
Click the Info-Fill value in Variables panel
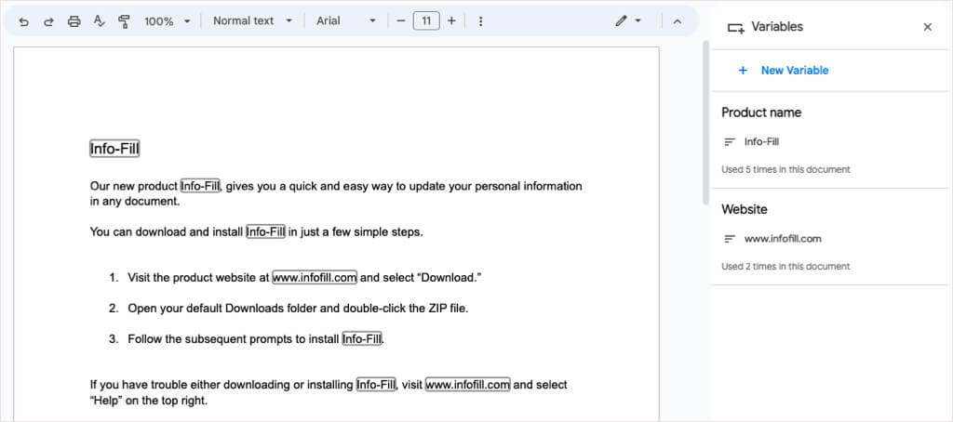tap(761, 142)
